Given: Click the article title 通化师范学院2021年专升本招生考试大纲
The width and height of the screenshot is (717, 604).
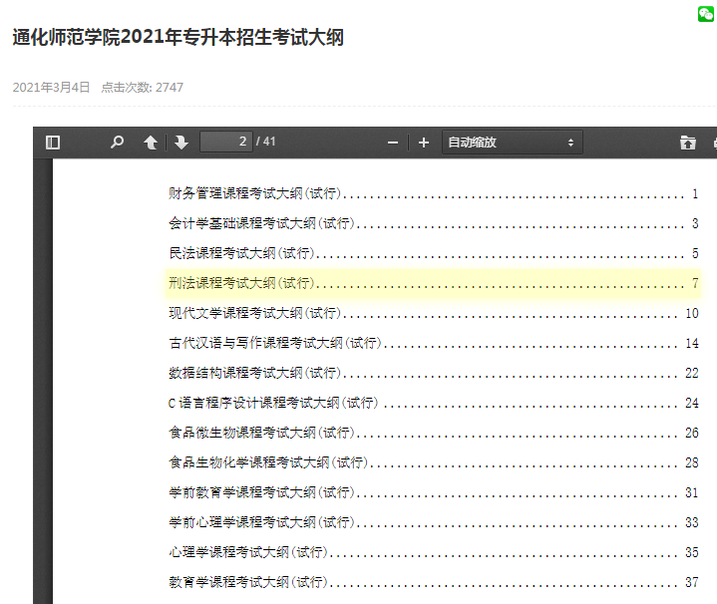Looking at the screenshot, I should click(178, 37).
